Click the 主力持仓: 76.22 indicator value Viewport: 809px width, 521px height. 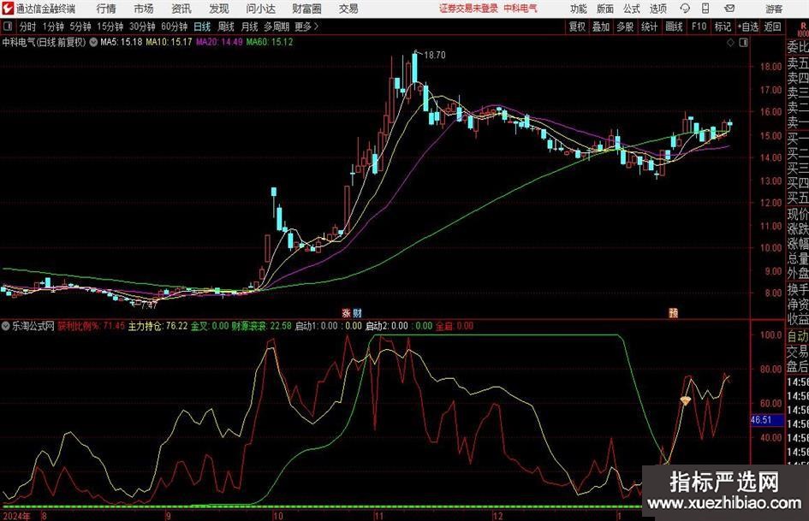click(x=158, y=326)
